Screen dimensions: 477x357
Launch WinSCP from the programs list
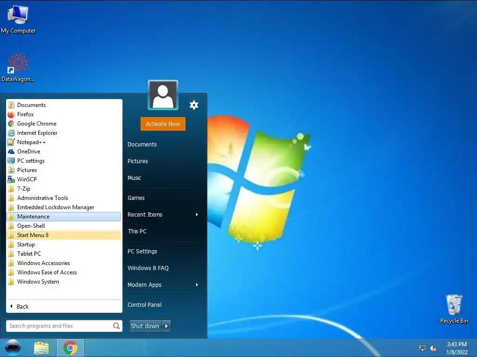tap(63, 179)
